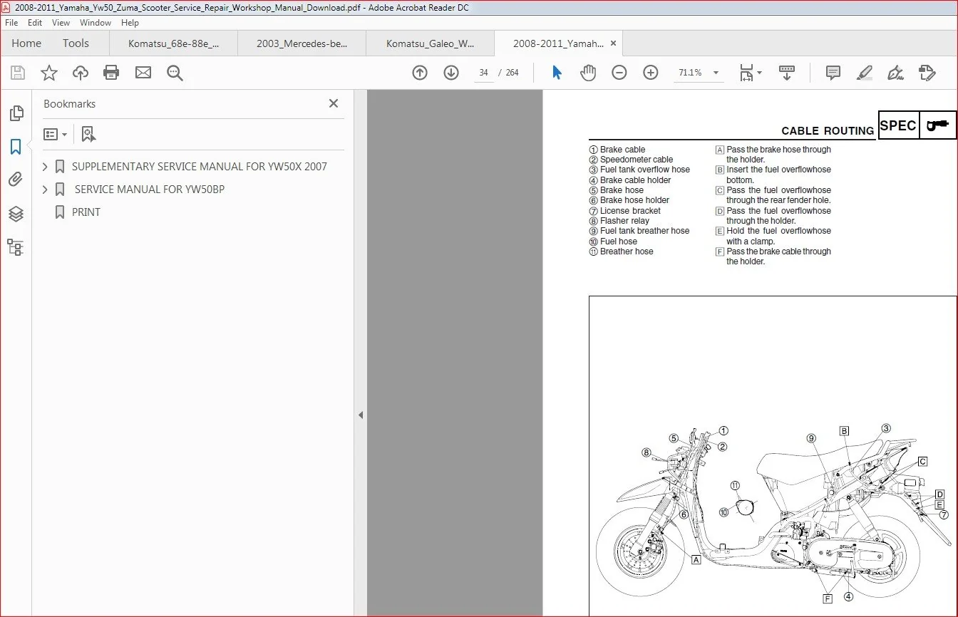Open the Attachments paperclip panel
Image resolution: width=958 pixels, height=617 pixels.
click(x=16, y=180)
